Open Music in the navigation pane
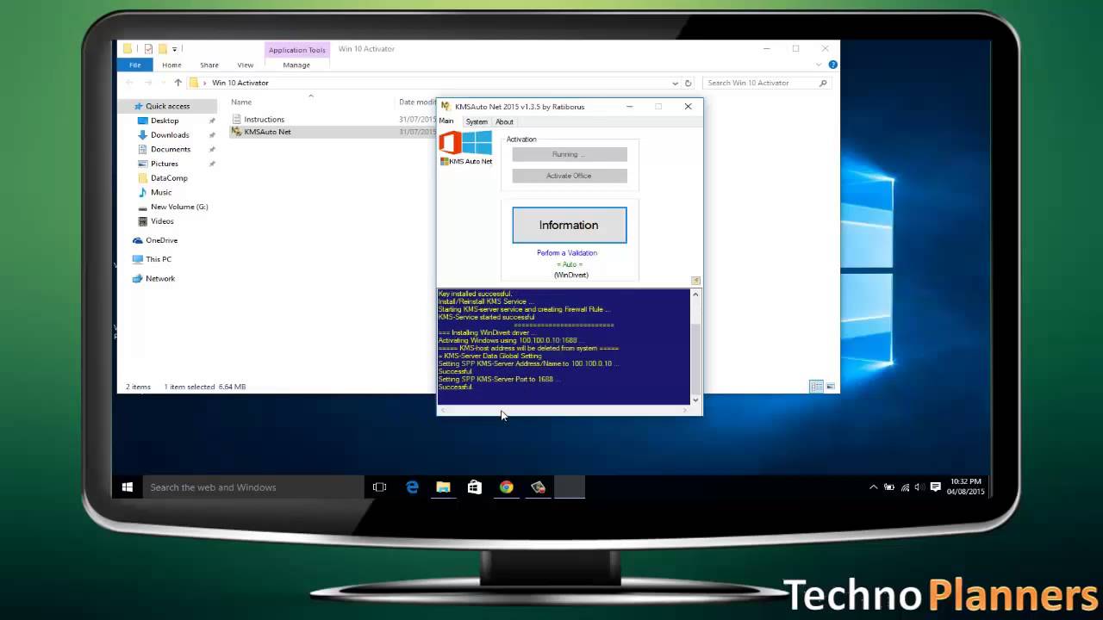 click(x=161, y=192)
